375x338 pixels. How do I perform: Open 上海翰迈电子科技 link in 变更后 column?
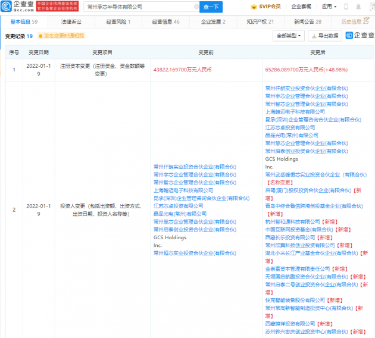[x=295, y=112]
